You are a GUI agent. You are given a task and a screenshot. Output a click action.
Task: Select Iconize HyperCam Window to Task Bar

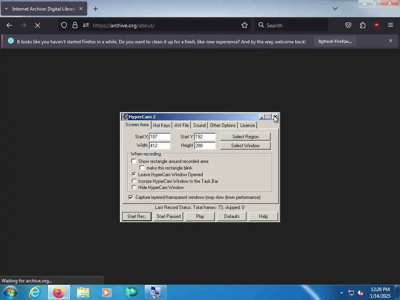(x=134, y=181)
